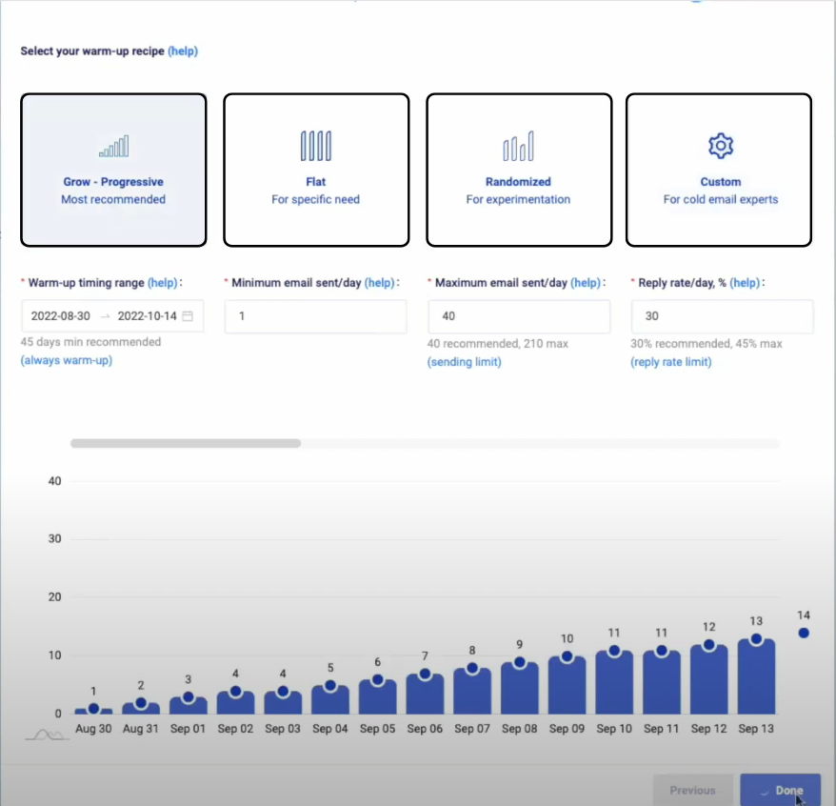
Task: Open the reply rate limit link
Action: coord(670,362)
